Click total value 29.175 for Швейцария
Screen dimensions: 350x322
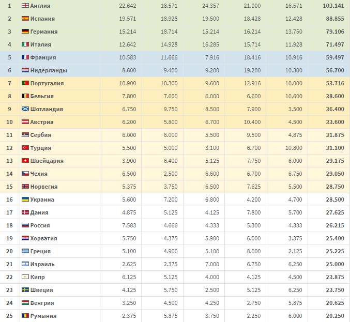tap(335, 161)
